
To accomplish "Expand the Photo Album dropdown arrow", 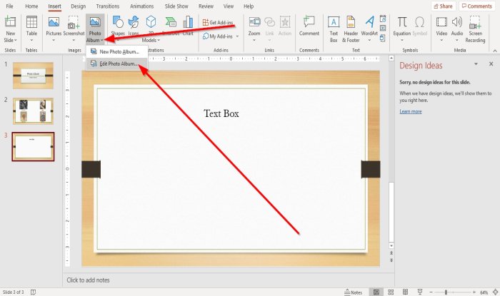I will [x=101, y=41].
